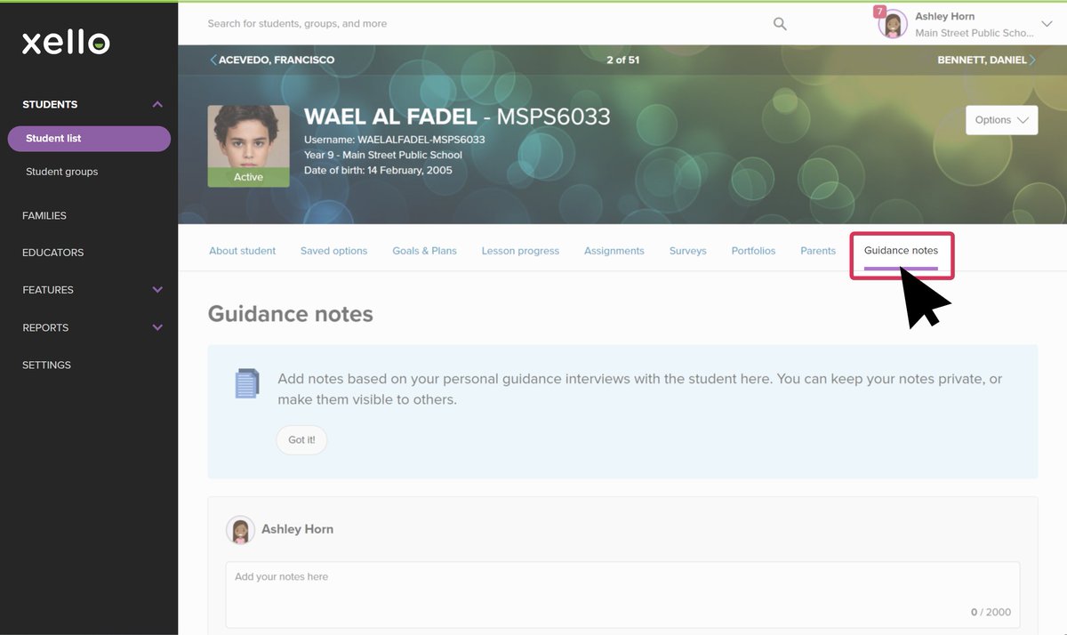Select Student list in sidebar

point(89,139)
